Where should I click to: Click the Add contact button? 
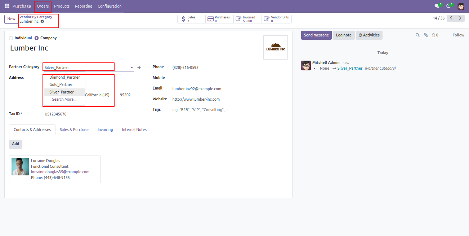(x=15, y=144)
